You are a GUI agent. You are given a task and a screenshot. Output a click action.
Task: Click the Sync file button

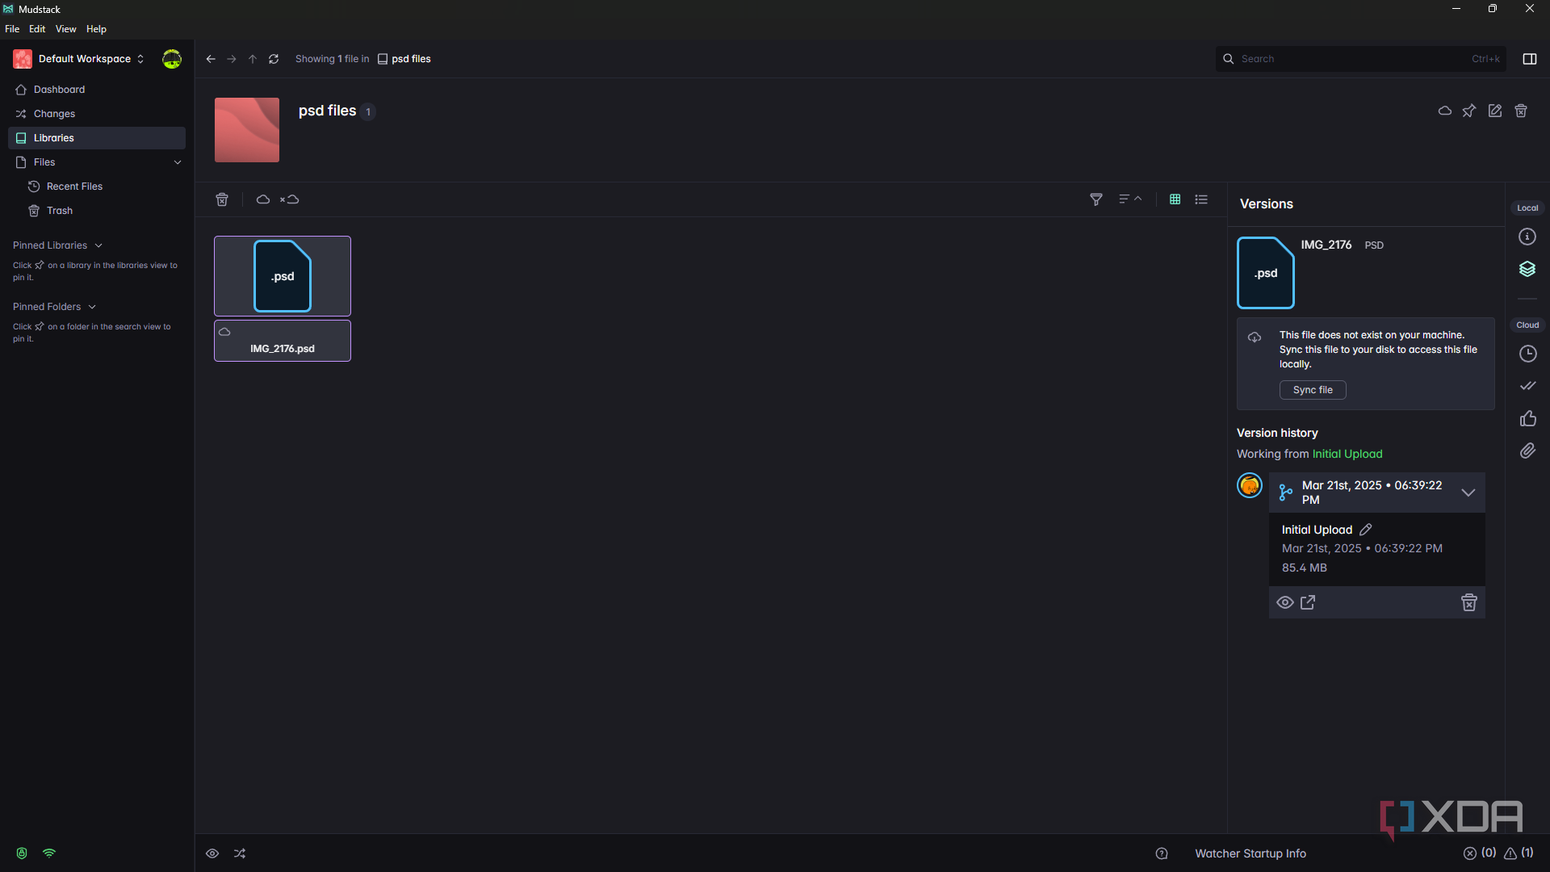(x=1313, y=390)
